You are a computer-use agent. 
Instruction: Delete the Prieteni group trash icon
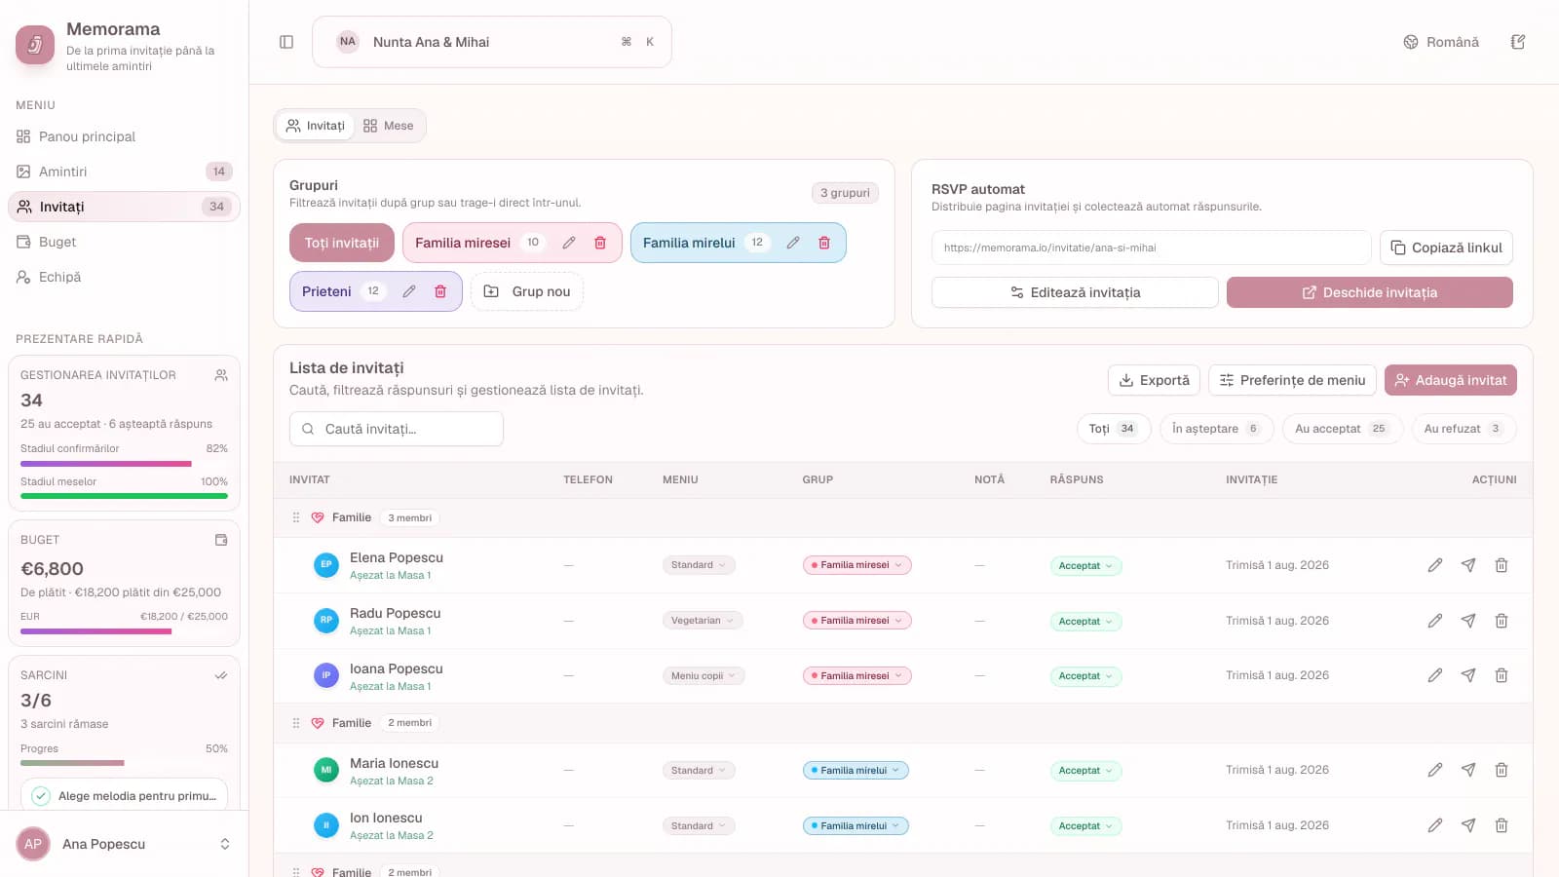point(440,291)
